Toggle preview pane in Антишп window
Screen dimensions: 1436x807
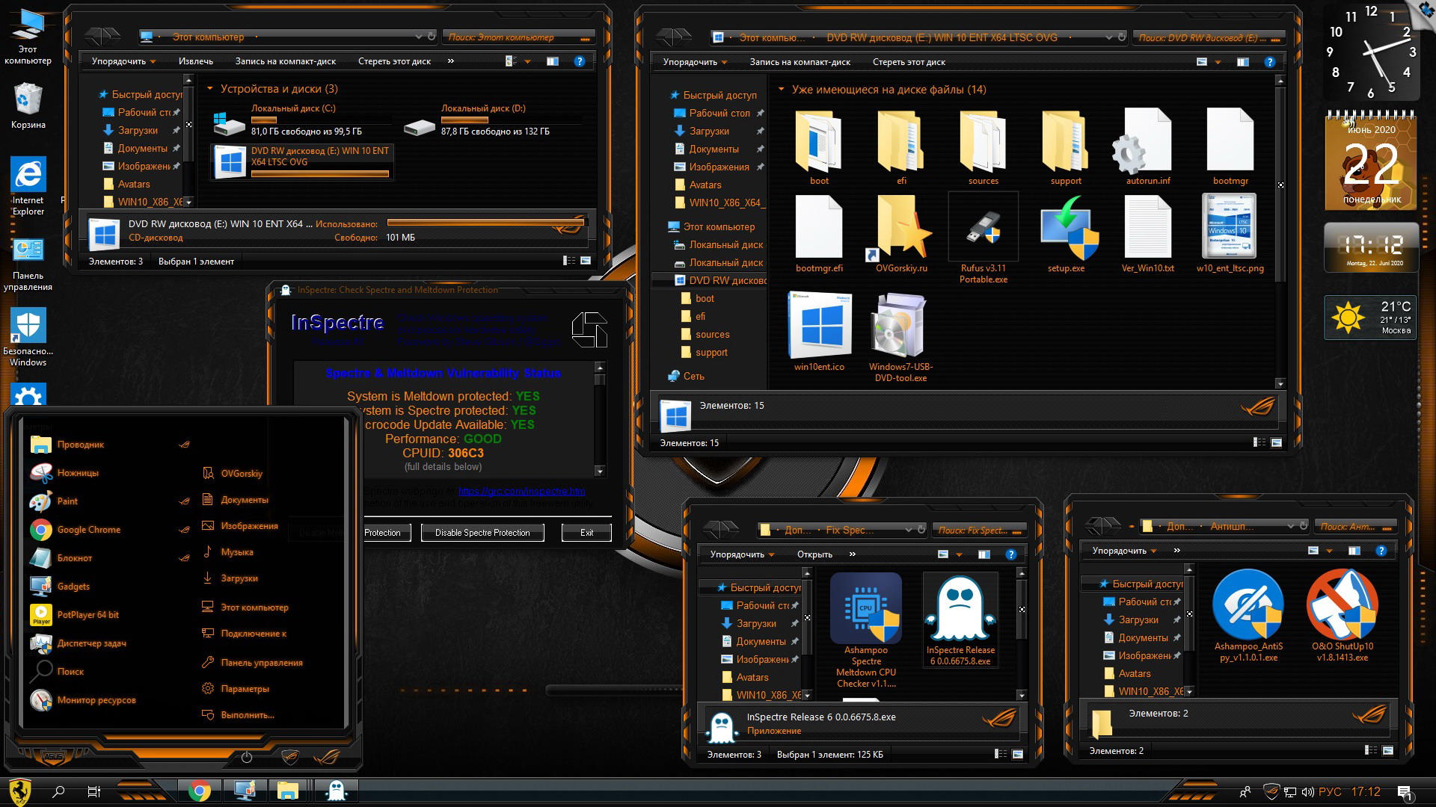click(x=1354, y=551)
